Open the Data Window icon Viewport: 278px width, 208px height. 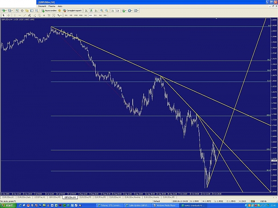pos(22,11)
